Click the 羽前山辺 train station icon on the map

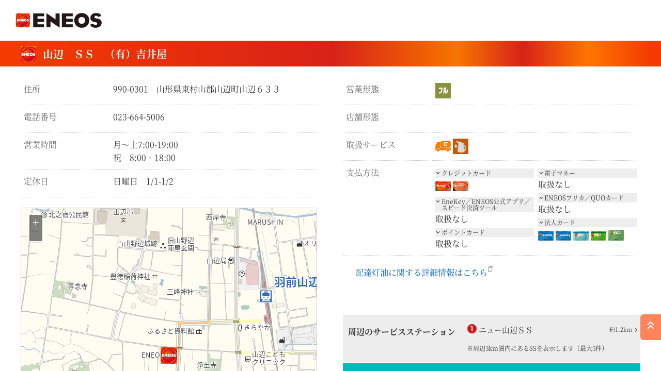[x=266, y=296]
